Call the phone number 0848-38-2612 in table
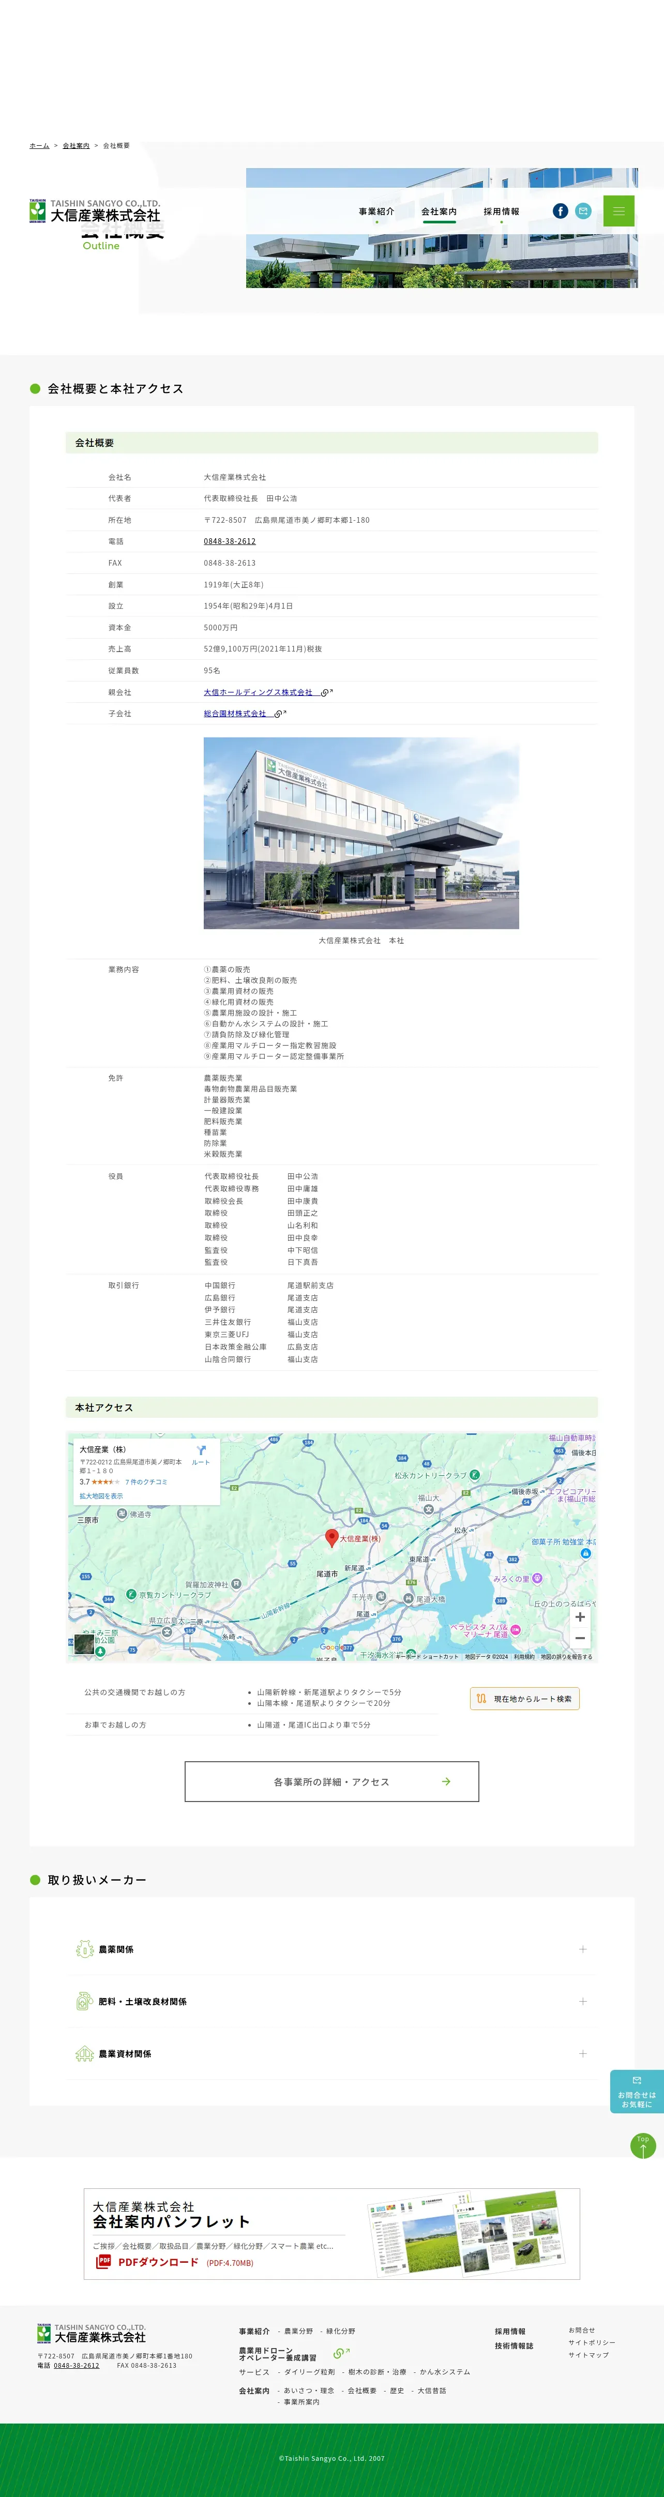Image resolution: width=664 pixels, height=2497 pixels. pyautogui.click(x=230, y=541)
